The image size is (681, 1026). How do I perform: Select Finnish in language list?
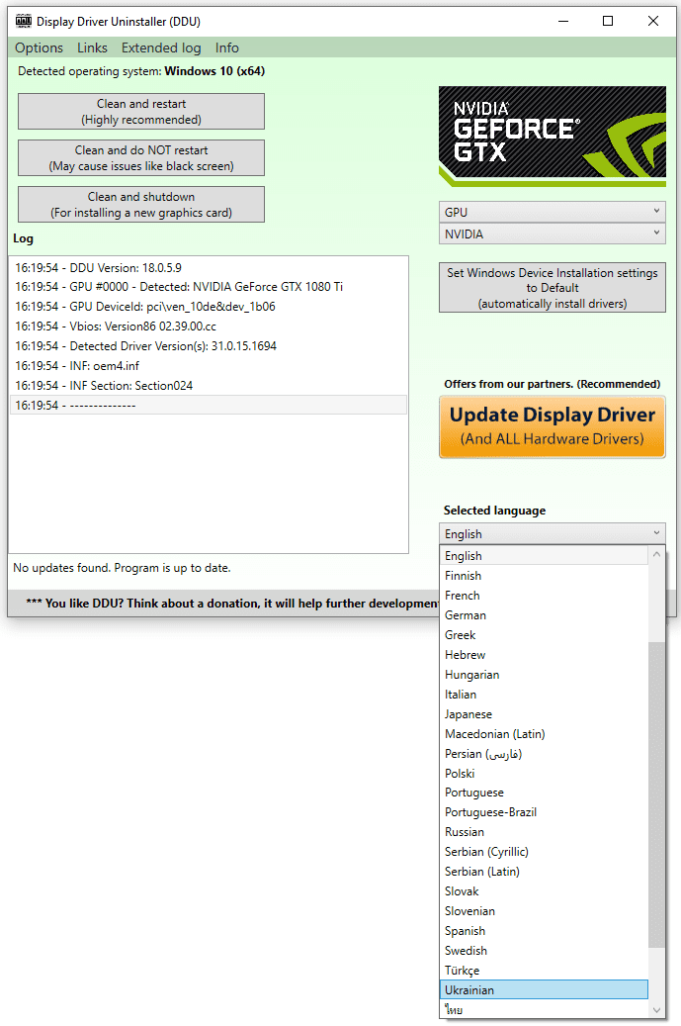544,575
